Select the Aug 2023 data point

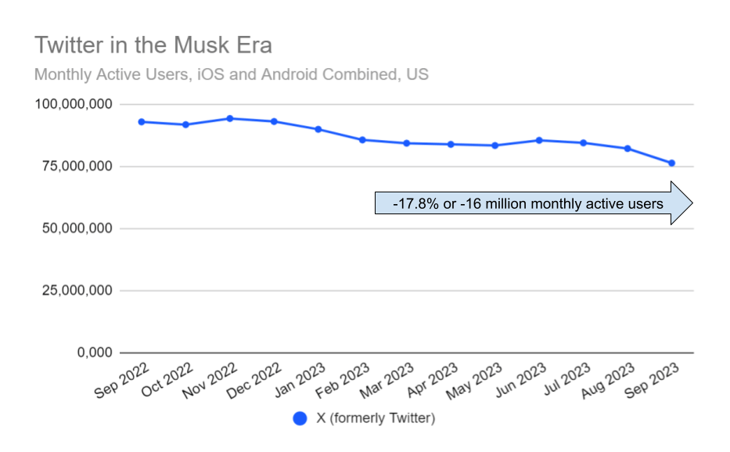pos(628,149)
